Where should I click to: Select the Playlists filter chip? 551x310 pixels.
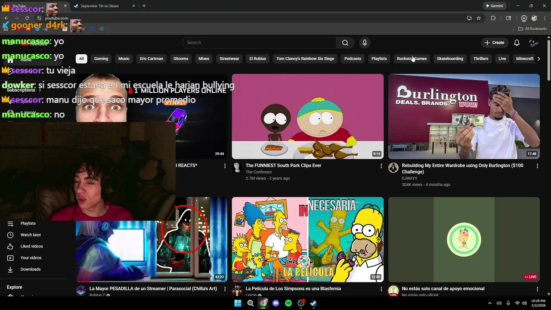[379, 59]
